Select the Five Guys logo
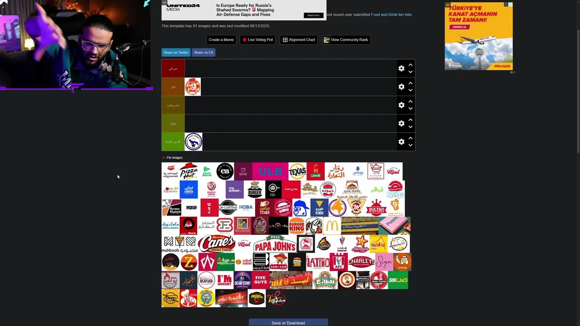This screenshot has width=580, height=326. point(261,280)
